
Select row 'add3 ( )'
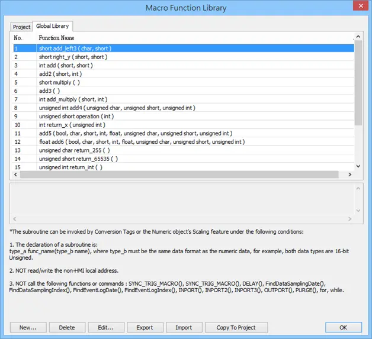click(183, 91)
